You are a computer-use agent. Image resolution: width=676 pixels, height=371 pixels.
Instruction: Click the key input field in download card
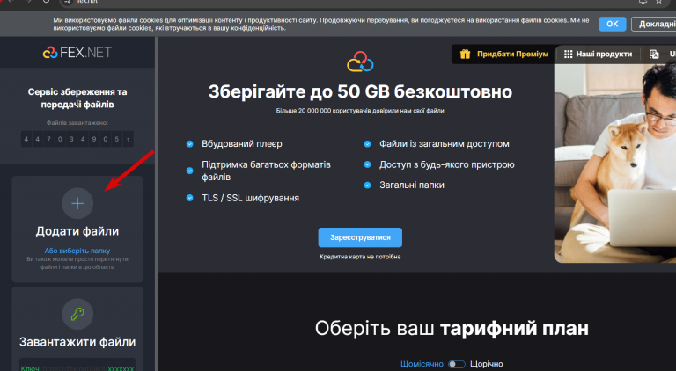(77, 365)
